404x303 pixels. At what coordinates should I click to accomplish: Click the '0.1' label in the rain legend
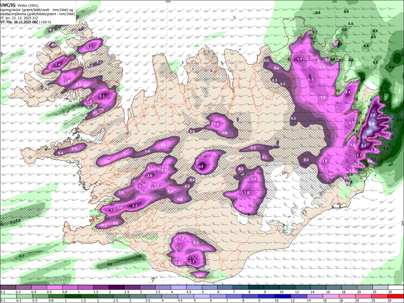3,301
